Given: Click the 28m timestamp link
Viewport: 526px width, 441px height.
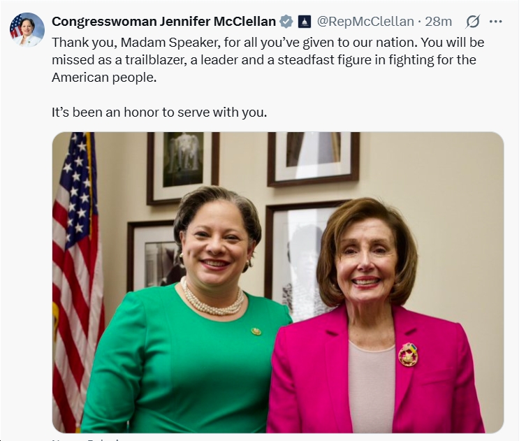Looking at the screenshot, I should tap(438, 22).
